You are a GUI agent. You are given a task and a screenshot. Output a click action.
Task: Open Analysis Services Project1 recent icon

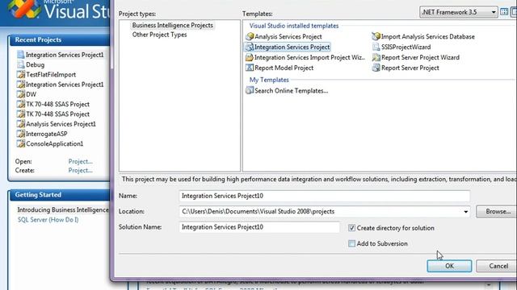pos(21,123)
